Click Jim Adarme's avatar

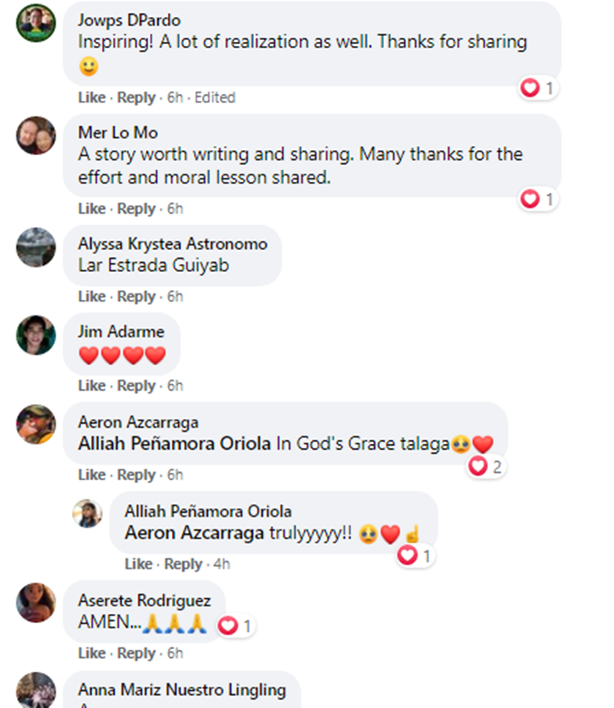coord(36,335)
